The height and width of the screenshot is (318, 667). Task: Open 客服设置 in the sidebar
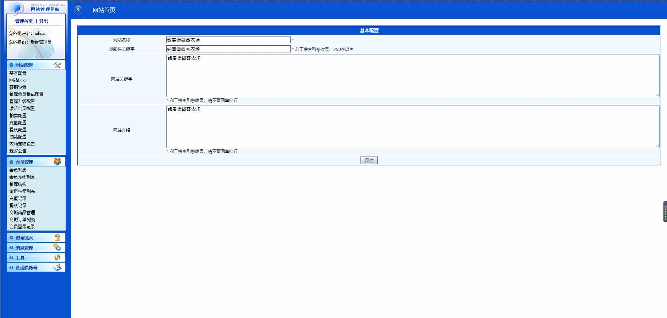pyautogui.click(x=18, y=87)
